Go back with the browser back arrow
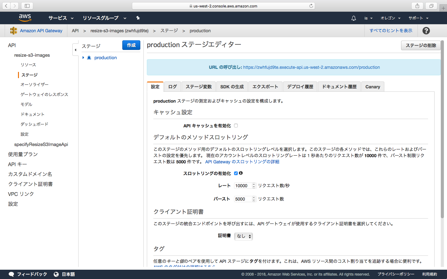The height and width of the screenshot is (279, 447). 6,6
